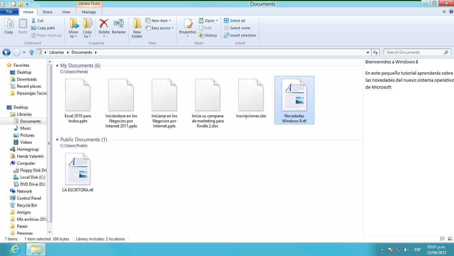Switch to large icons view in status bar
454x256 pixels.
(449, 239)
